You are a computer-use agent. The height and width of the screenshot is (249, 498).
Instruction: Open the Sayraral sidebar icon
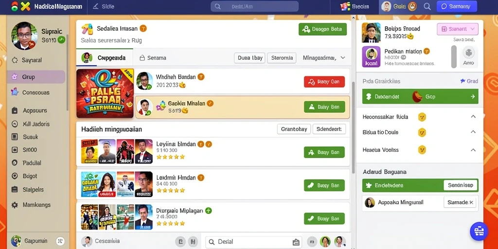(14, 60)
